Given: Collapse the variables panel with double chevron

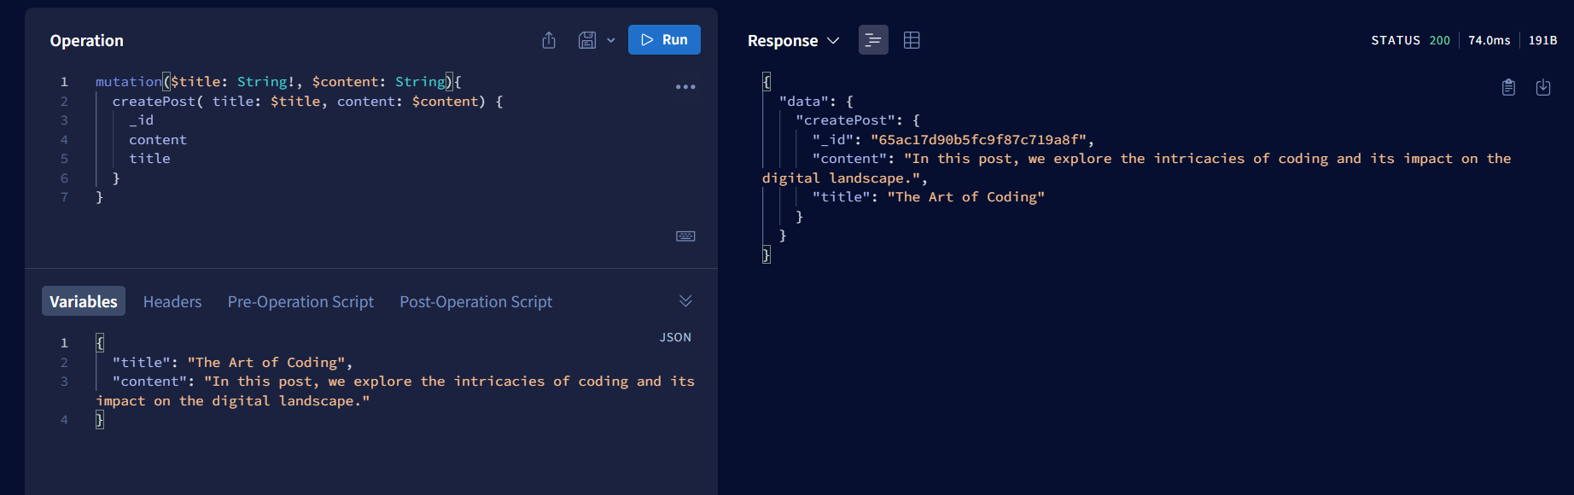Looking at the screenshot, I should 685,300.
